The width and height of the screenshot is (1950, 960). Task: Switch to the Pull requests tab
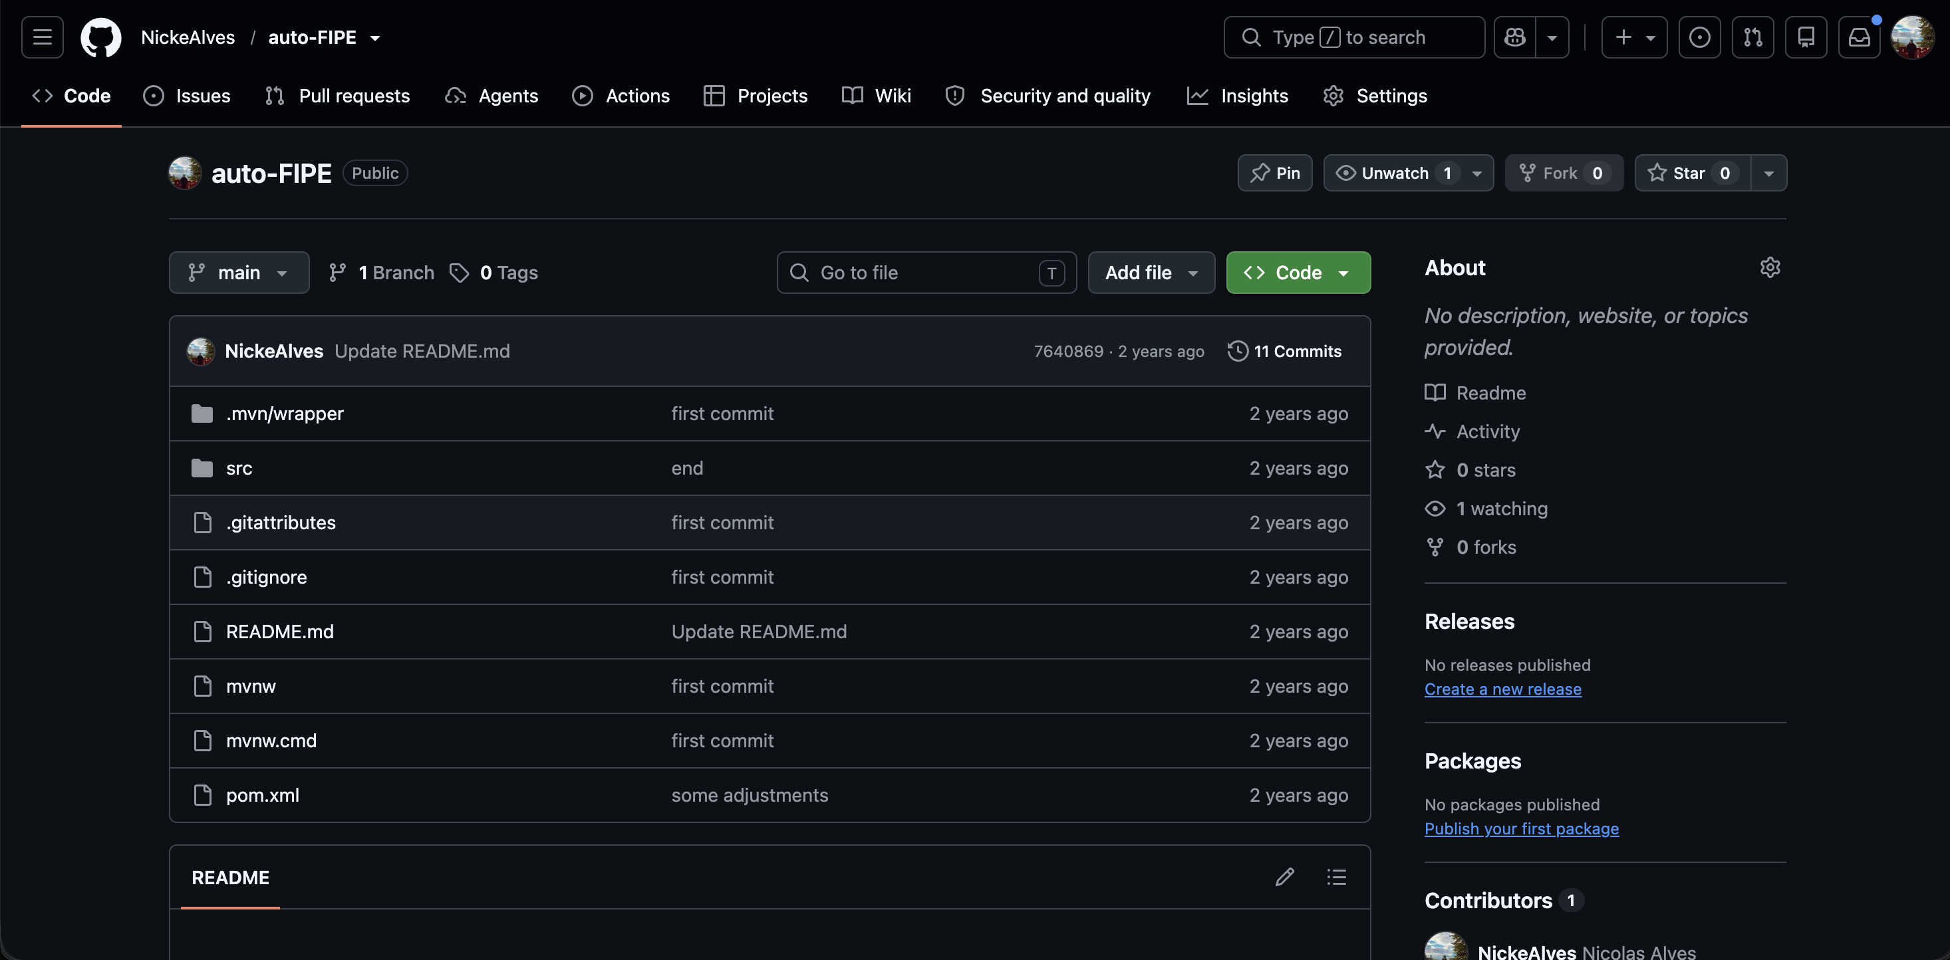tap(338, 96)
